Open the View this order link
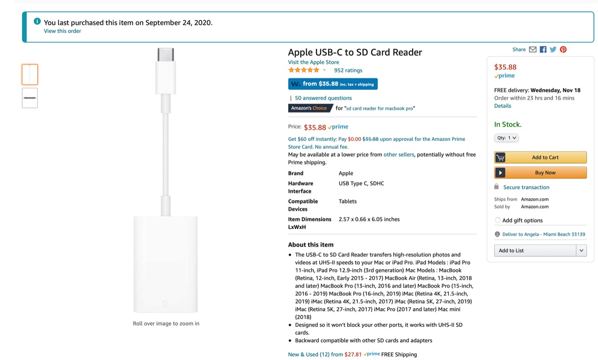The image size is (598, 360). point(62,31)
